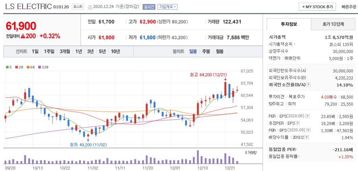Image resolution: width=358 pixels, height=171 pixels.
Task: Click green 5-day moving average legend swatch
Action: tap(7, 67)
